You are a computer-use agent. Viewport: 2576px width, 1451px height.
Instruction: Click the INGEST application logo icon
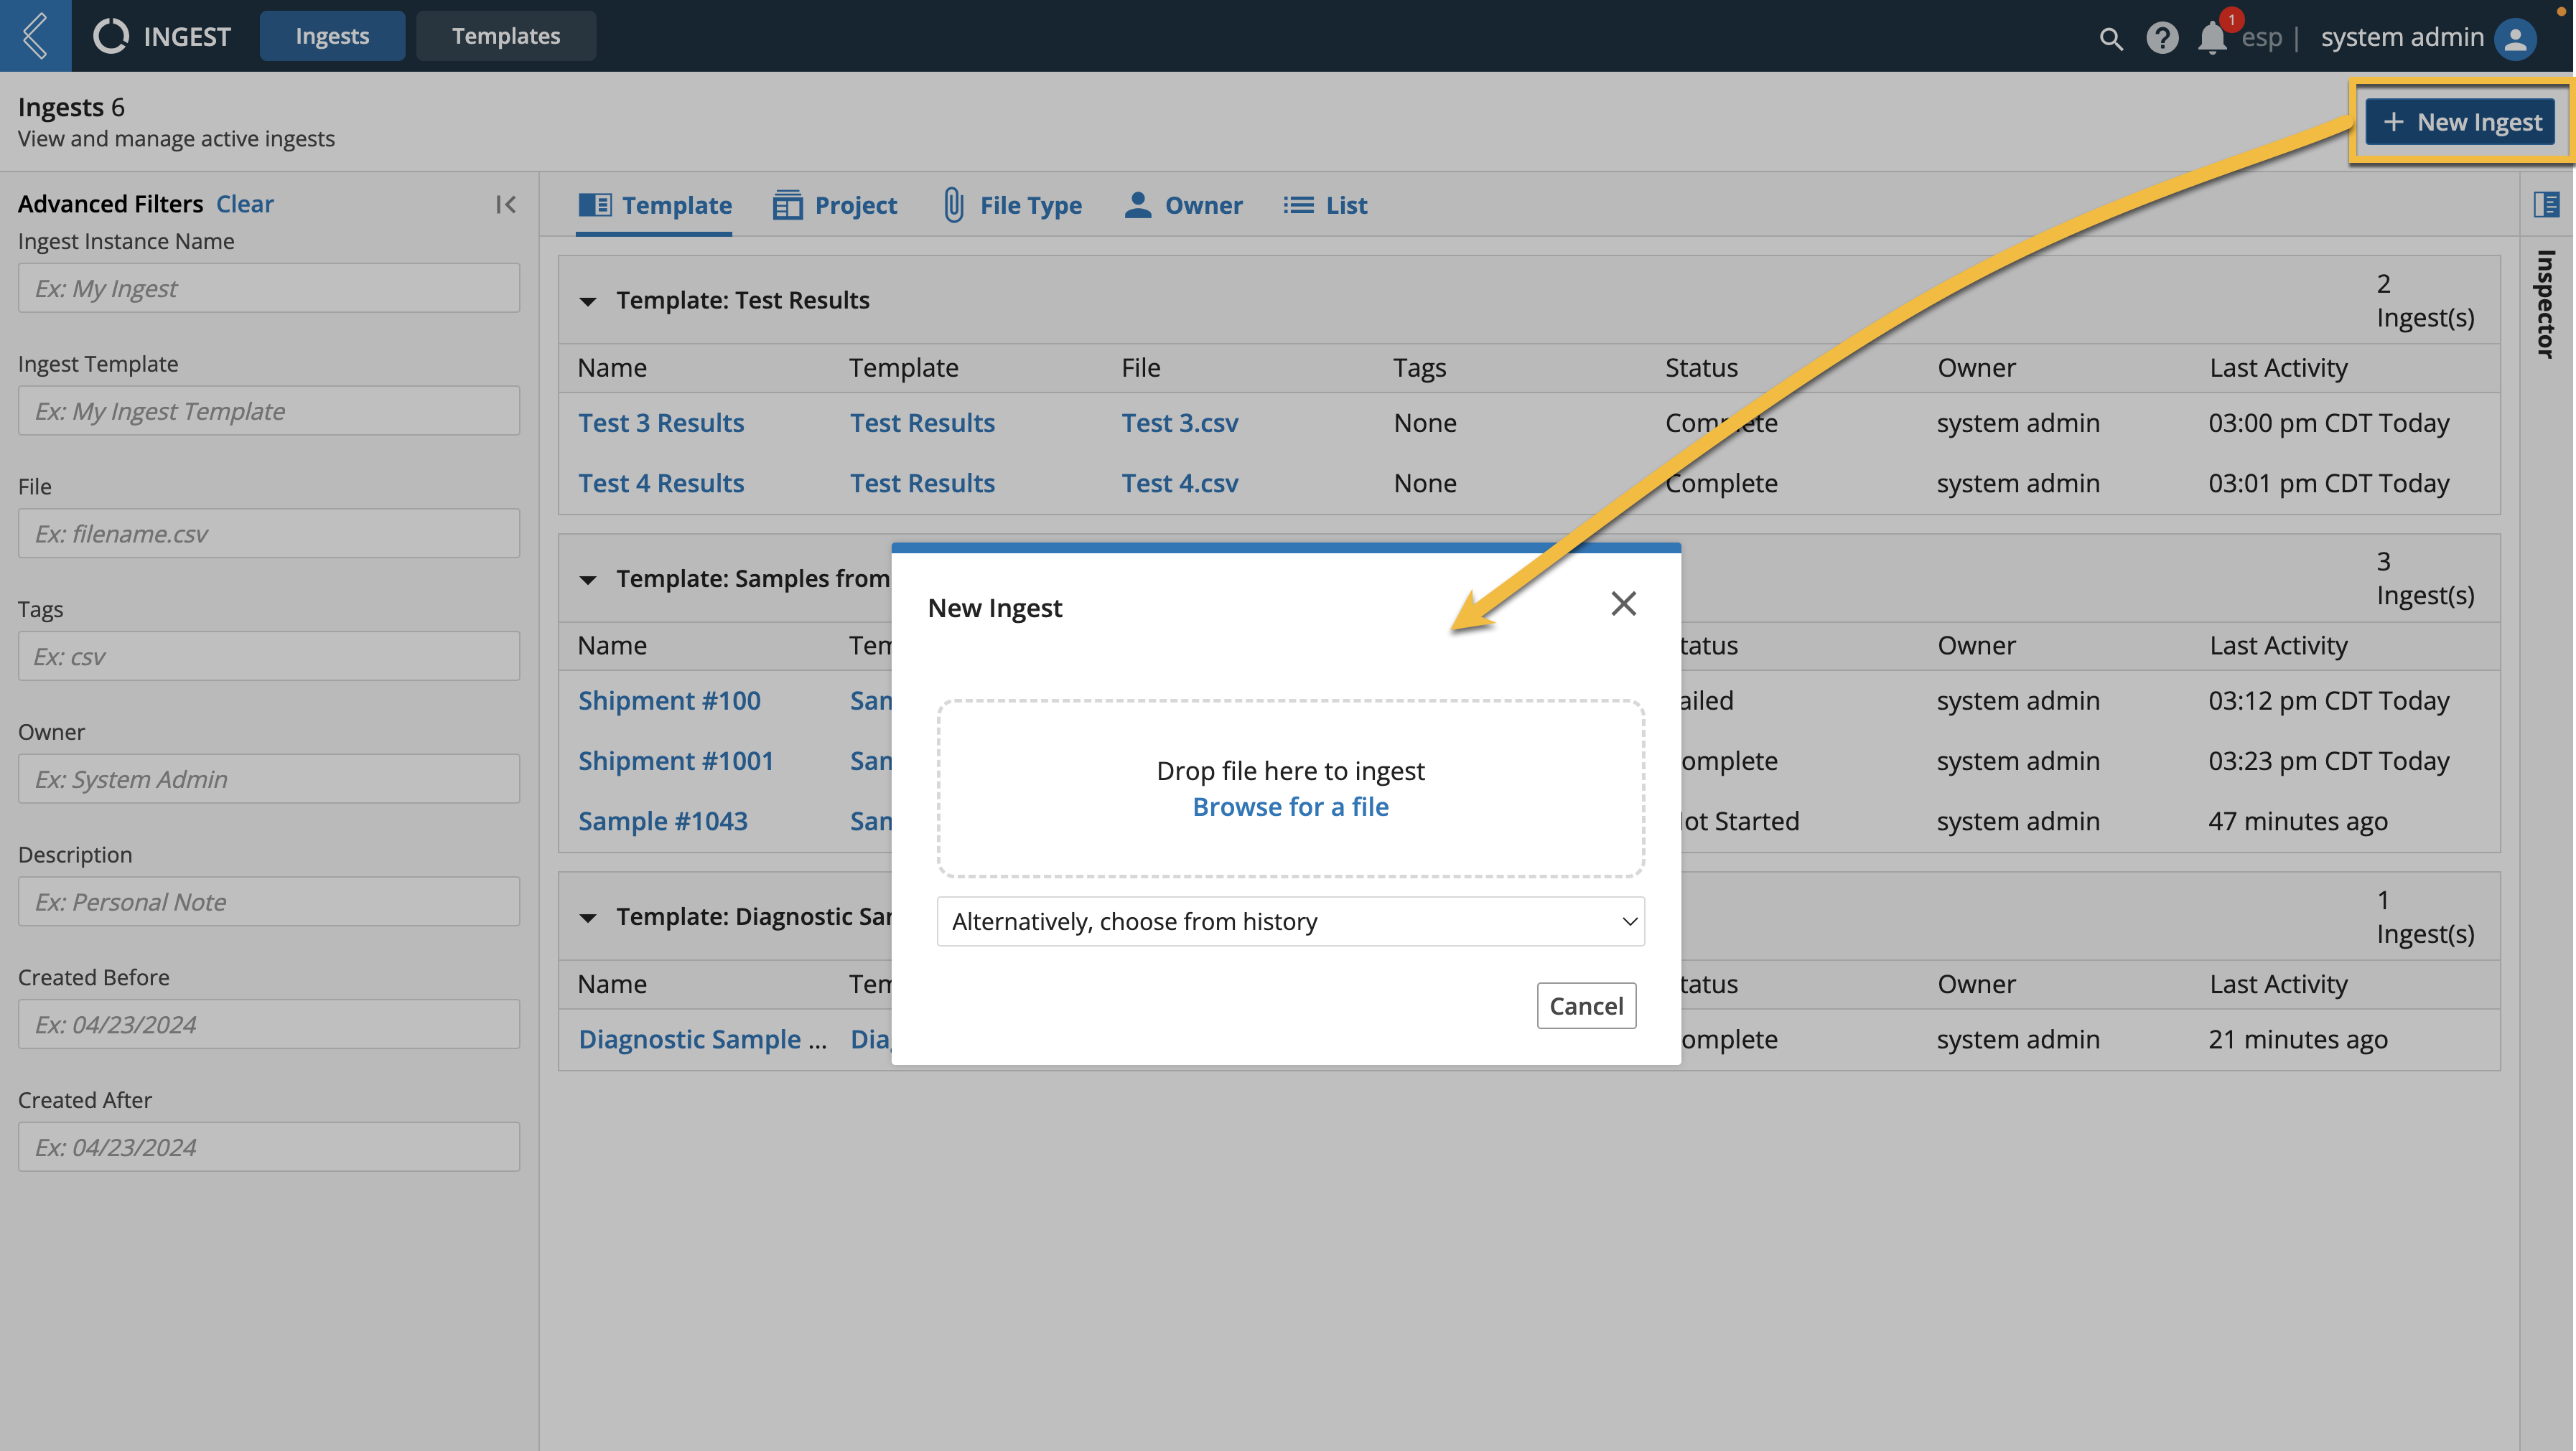(110, 35)
